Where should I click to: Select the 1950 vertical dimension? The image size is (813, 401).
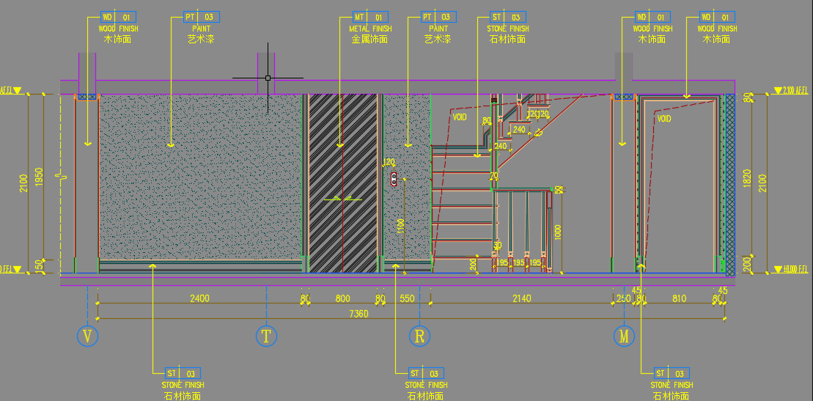click(39, 177)
